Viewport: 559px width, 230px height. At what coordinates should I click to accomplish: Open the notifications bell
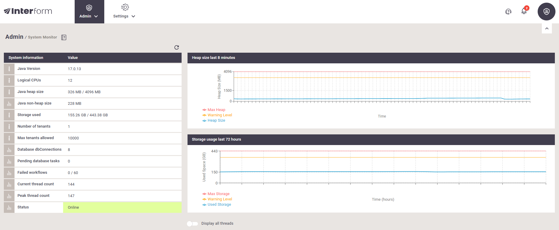(x=524, y=11)
